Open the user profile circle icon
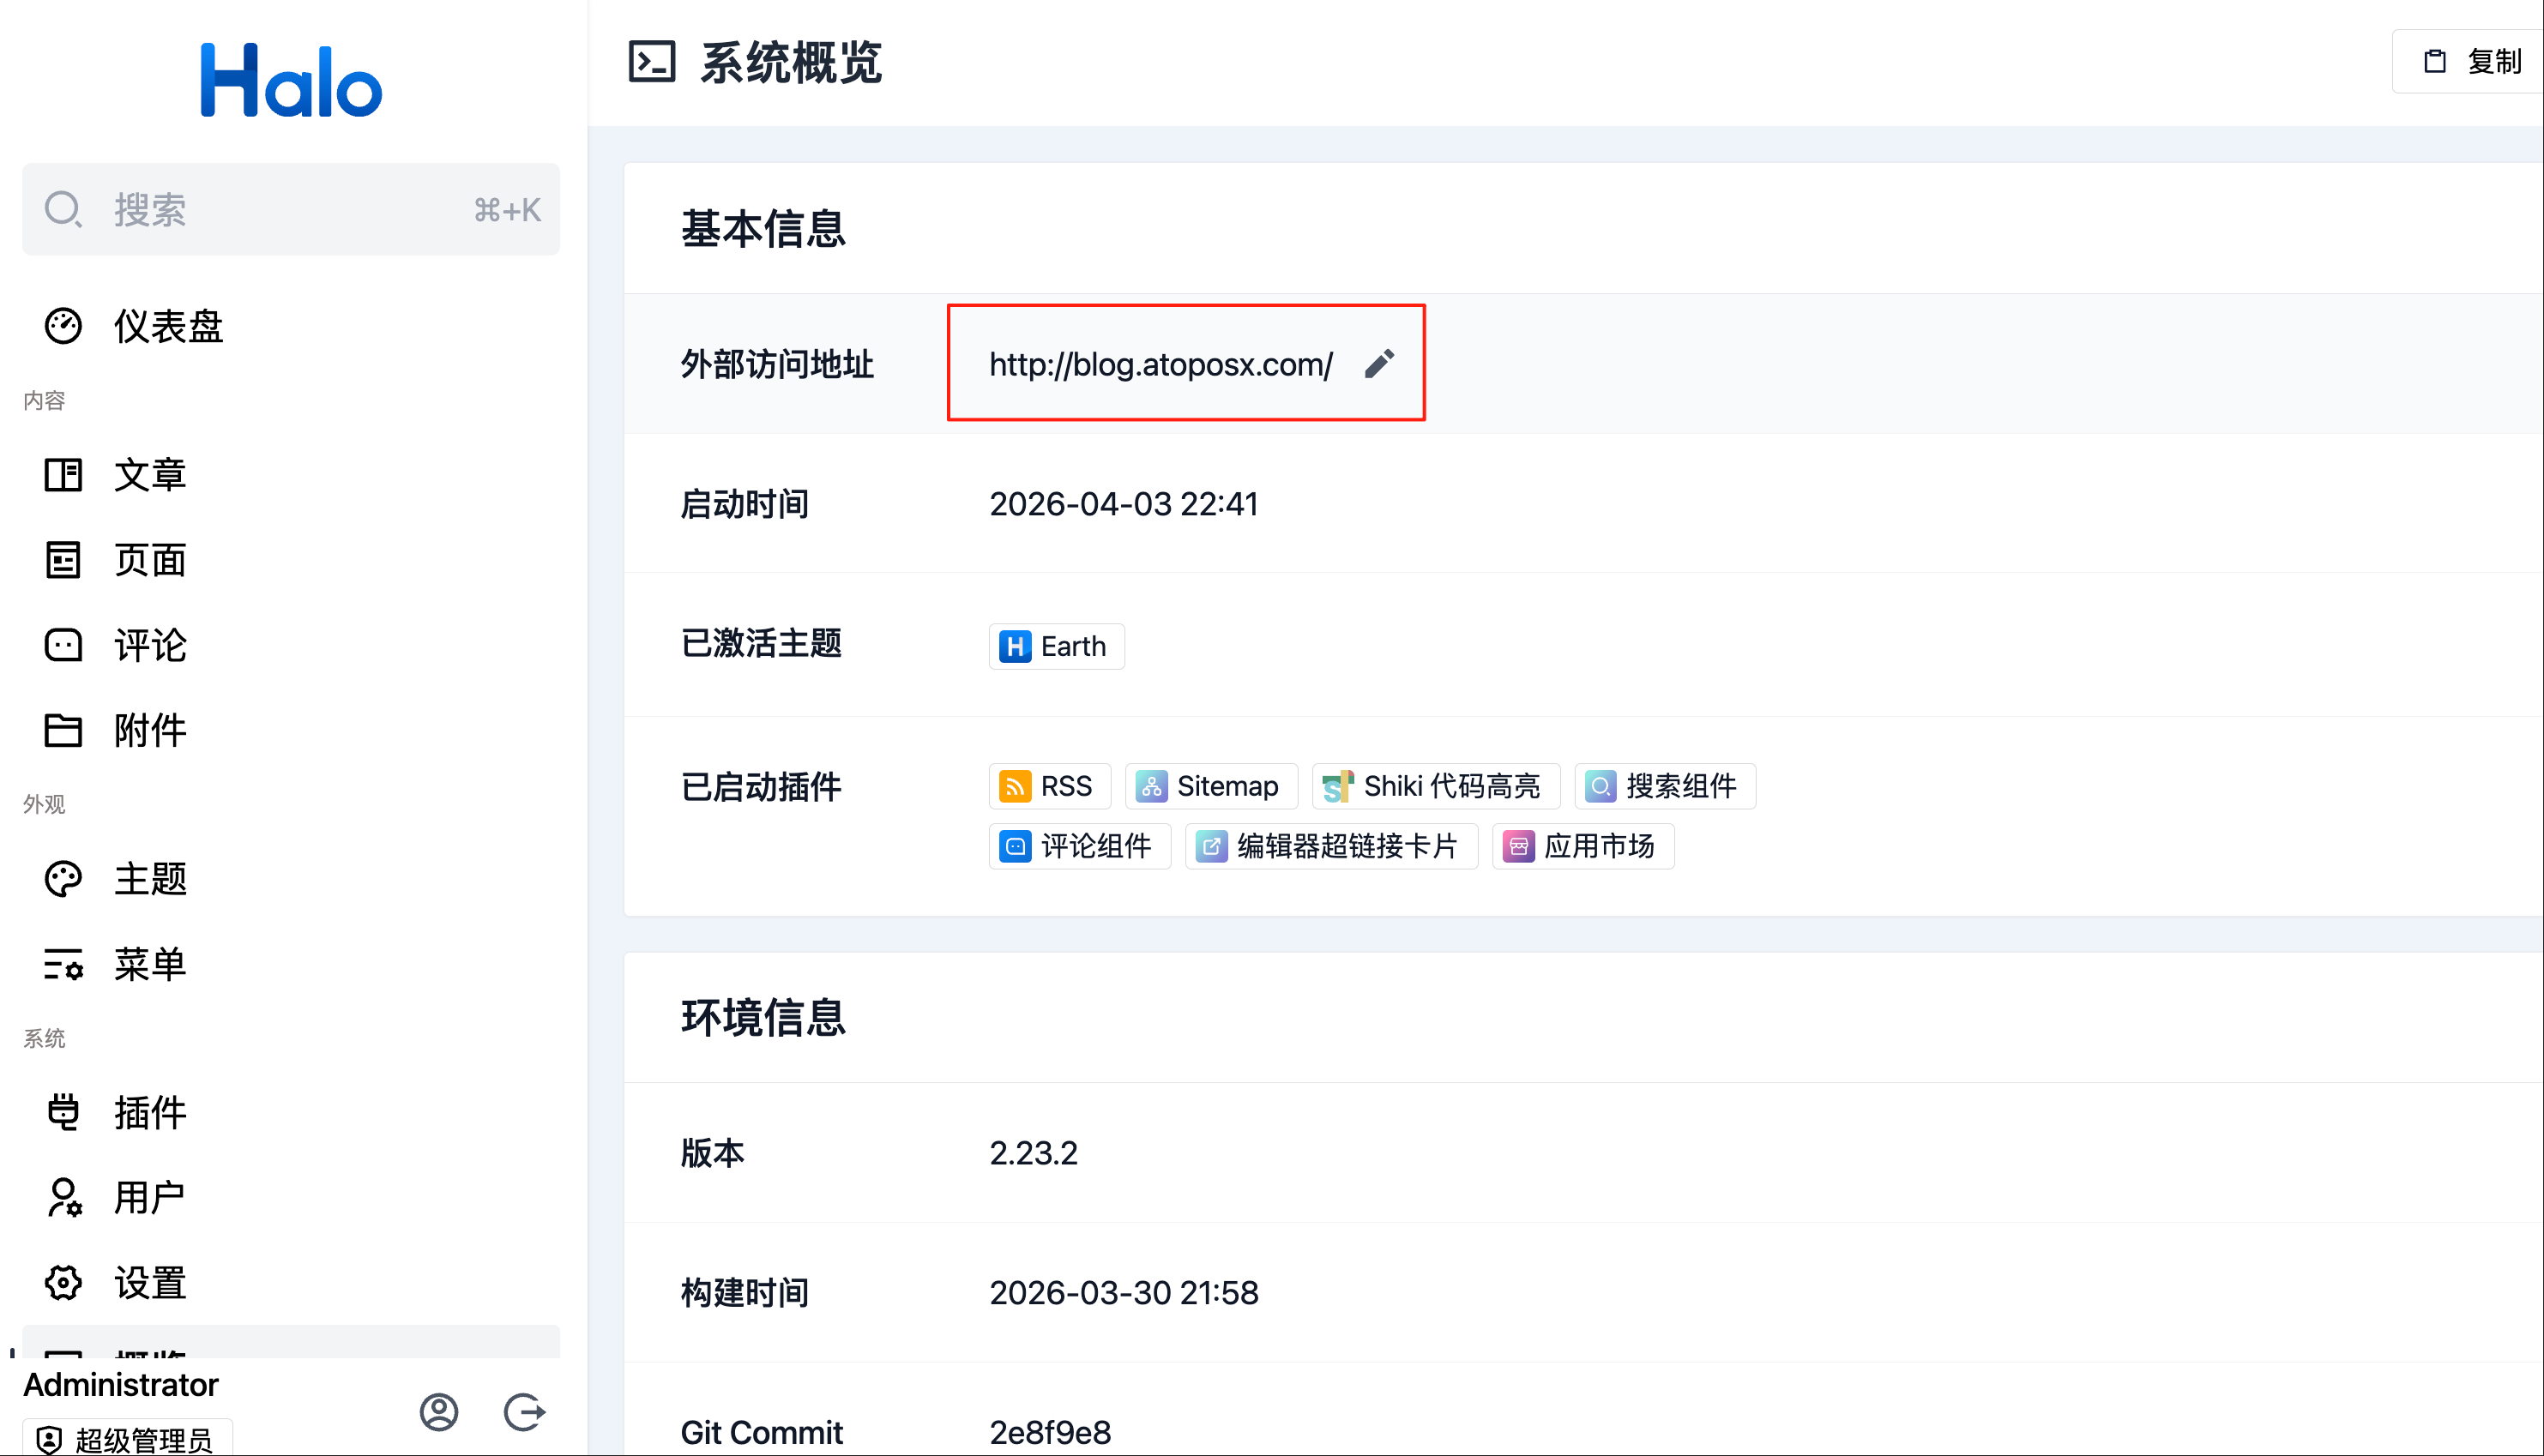The height and width of the screenshot is (1456, 2544). [x=439, y=1412]
